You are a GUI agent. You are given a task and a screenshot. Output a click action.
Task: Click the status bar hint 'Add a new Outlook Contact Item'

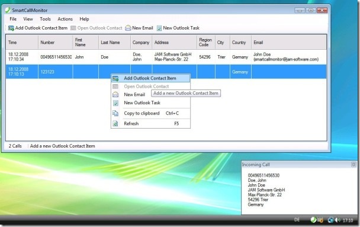click(x=62, y=146)
